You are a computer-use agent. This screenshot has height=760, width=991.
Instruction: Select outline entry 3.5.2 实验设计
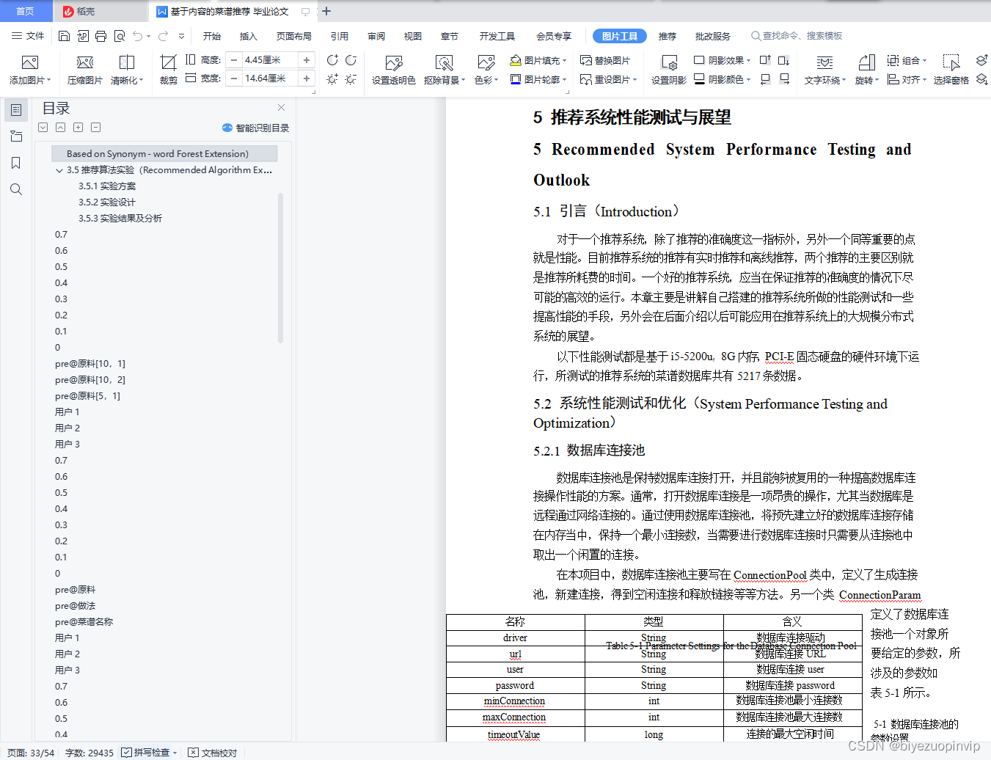pos(107,202)
